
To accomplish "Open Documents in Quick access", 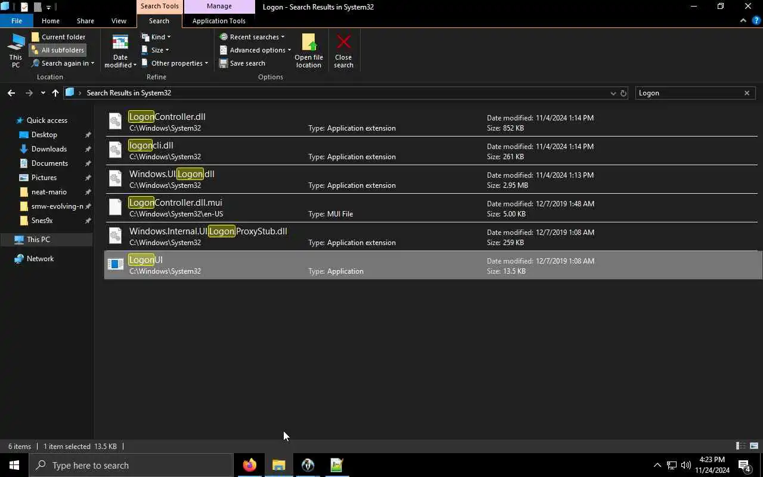I will click(49, 163).
